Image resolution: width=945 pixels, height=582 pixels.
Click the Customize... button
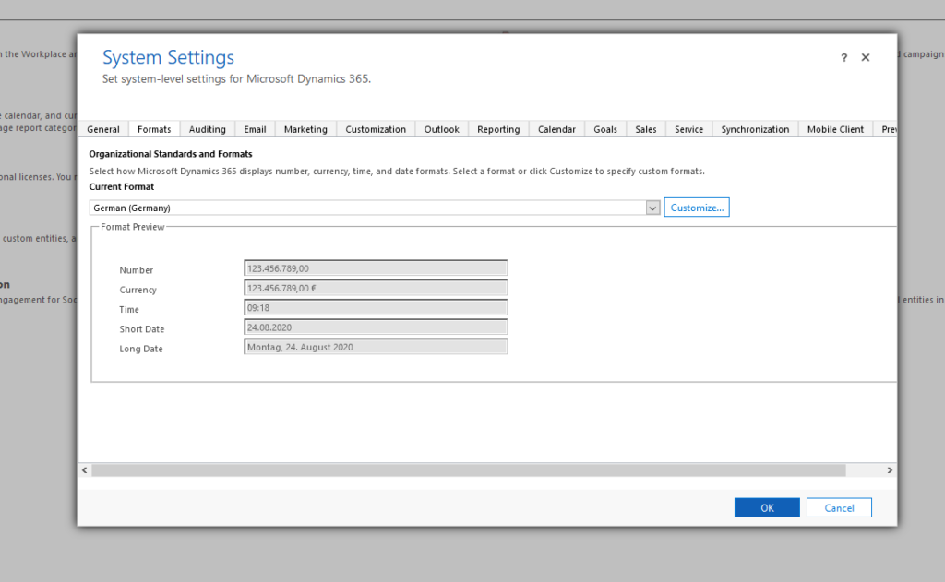[697, 208]
